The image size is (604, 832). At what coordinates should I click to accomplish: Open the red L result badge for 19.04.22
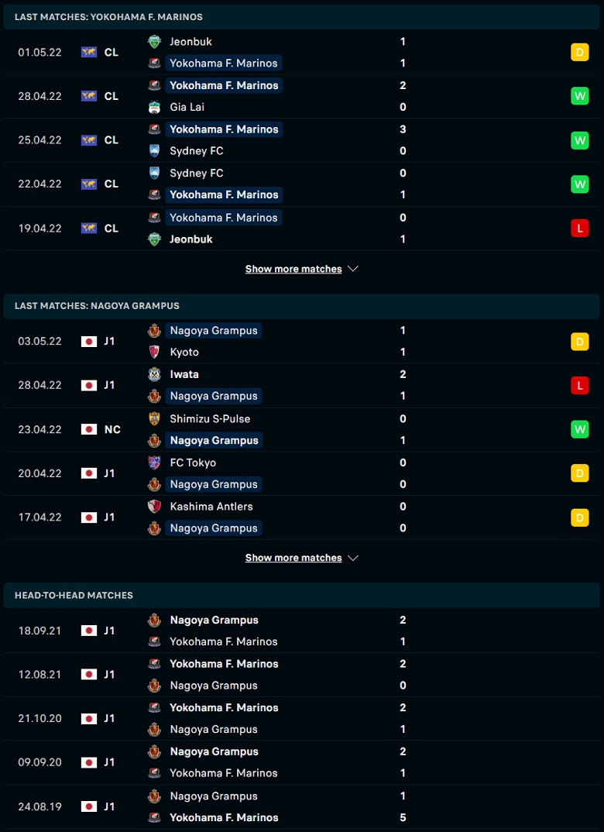click(579, 229)
